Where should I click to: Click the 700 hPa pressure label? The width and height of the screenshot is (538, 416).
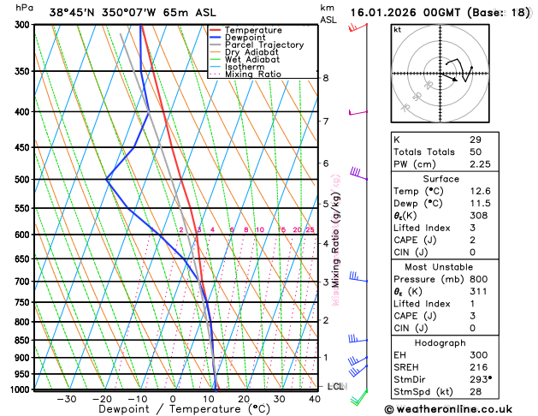pyautogui.click(x=24, y=282)
